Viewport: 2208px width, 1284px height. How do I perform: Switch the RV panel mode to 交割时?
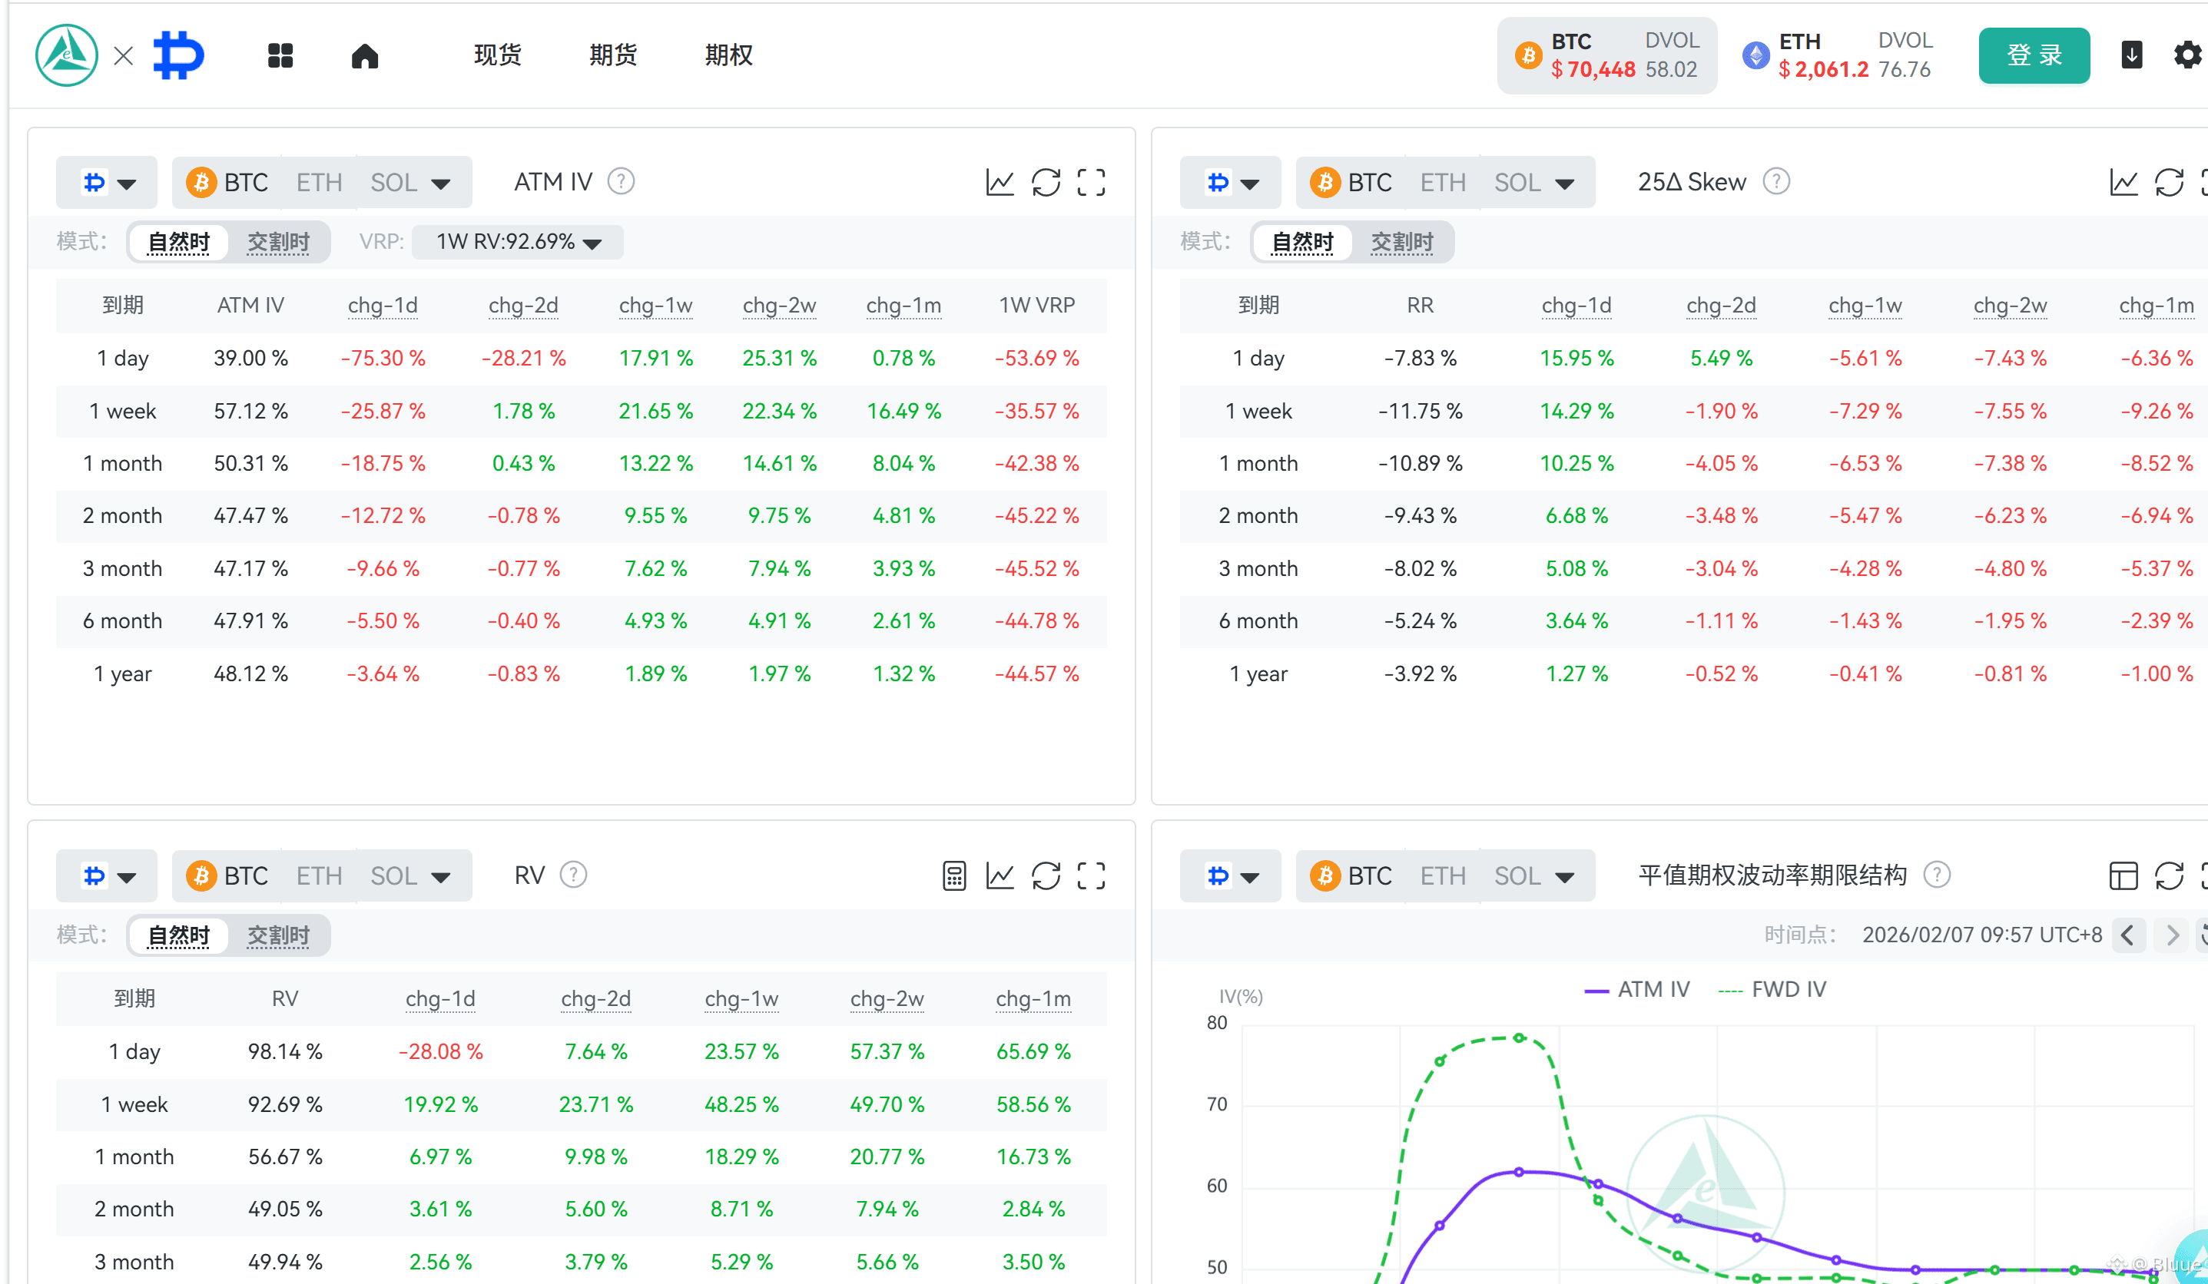click(278, 935)
